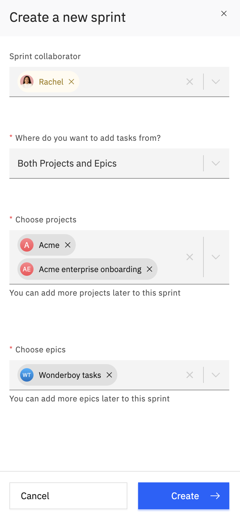This screenshot has width=240, height=520.
Task: Click the Both Projects and Epics field
Action: (119, 163)
